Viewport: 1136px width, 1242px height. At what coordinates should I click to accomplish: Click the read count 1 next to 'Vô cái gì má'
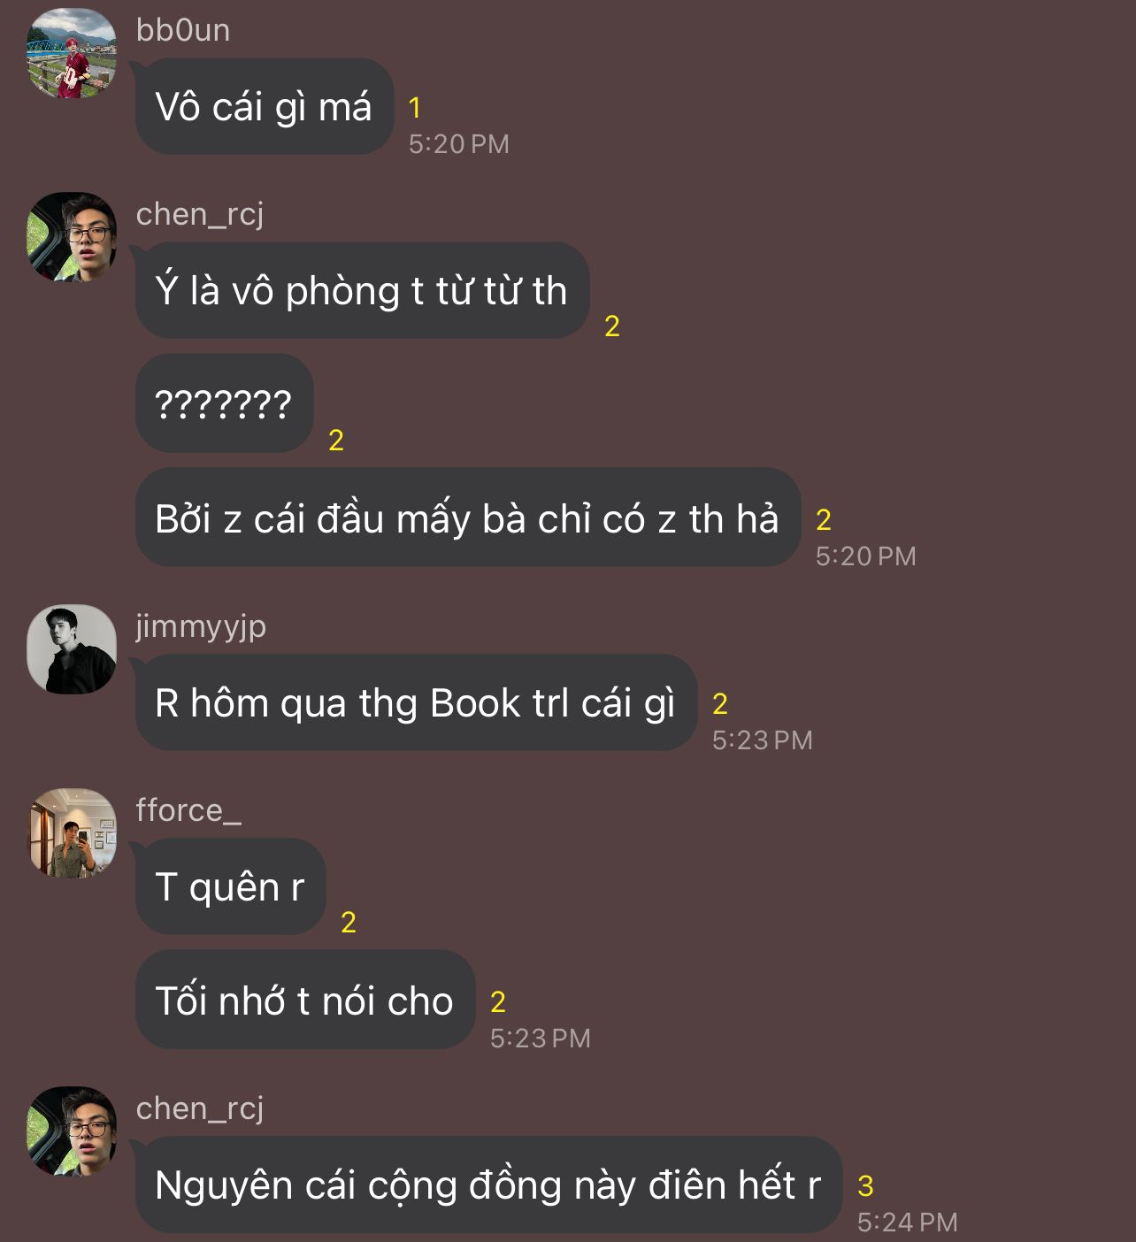[414, 108]
